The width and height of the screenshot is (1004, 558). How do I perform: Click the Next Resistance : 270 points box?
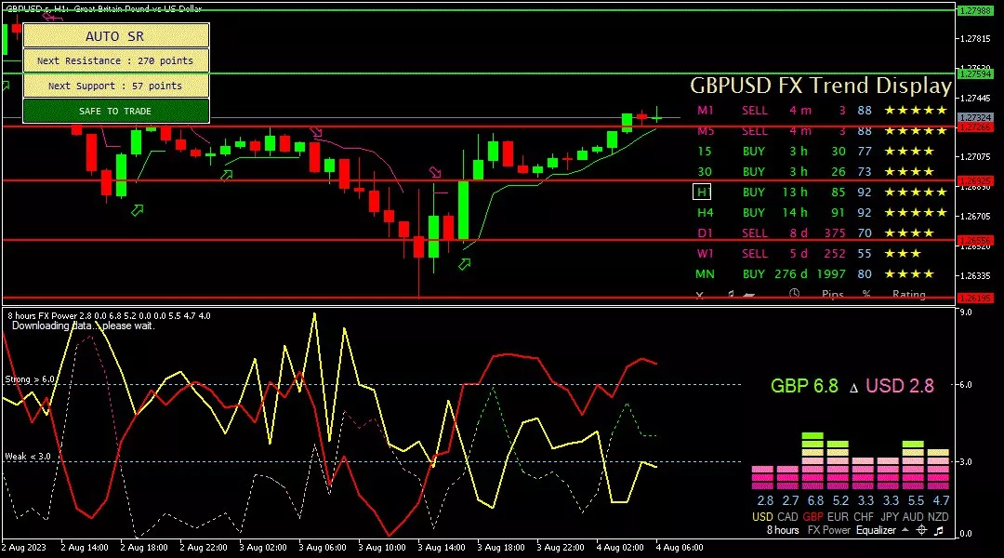[116, 60]
